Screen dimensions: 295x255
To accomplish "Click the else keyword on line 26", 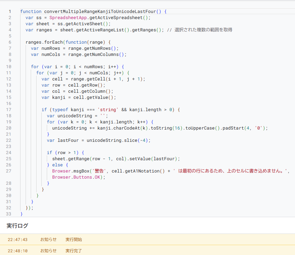I will coord(57,165).
